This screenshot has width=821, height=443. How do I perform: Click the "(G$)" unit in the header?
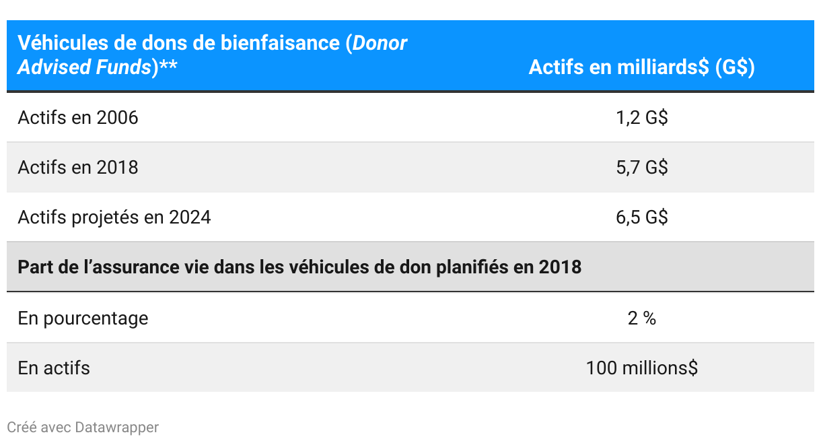coord(734,67)
